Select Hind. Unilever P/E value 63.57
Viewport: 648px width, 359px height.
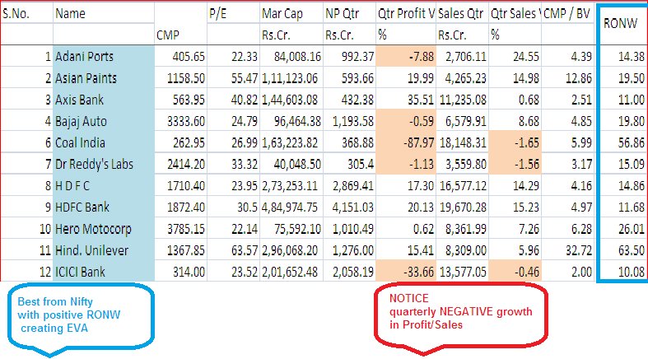[233, 249]
